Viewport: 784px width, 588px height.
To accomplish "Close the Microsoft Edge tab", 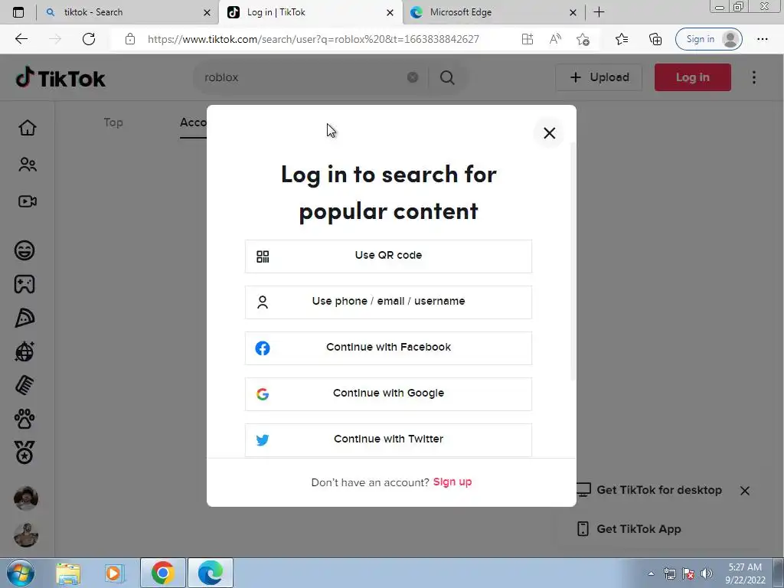I will (x=573, y=13).
